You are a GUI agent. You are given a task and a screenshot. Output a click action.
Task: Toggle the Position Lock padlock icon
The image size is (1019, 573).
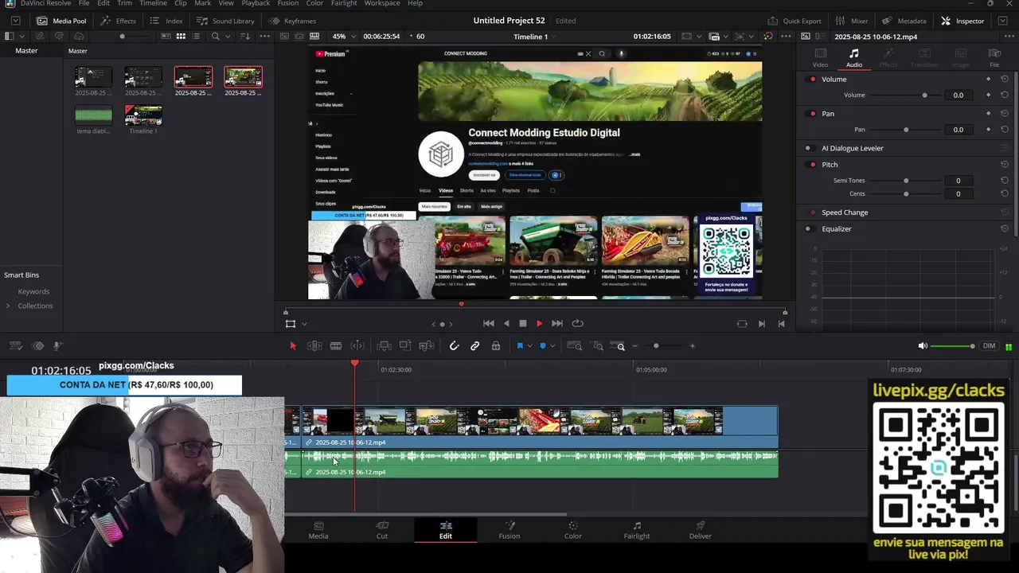496,346
